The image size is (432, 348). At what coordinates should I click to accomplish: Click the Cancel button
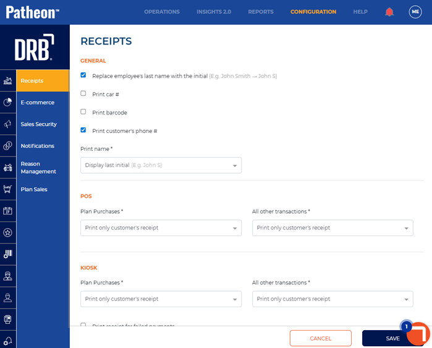pos(320,338)
